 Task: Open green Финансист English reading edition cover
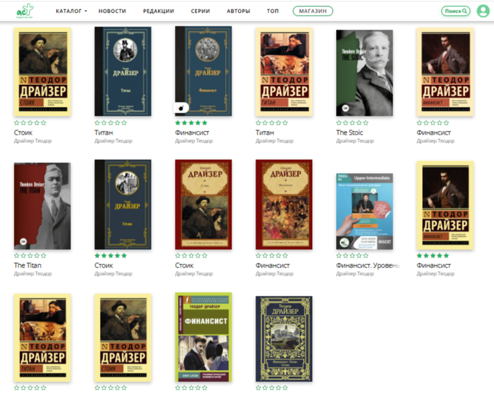(x=203, y=337)
